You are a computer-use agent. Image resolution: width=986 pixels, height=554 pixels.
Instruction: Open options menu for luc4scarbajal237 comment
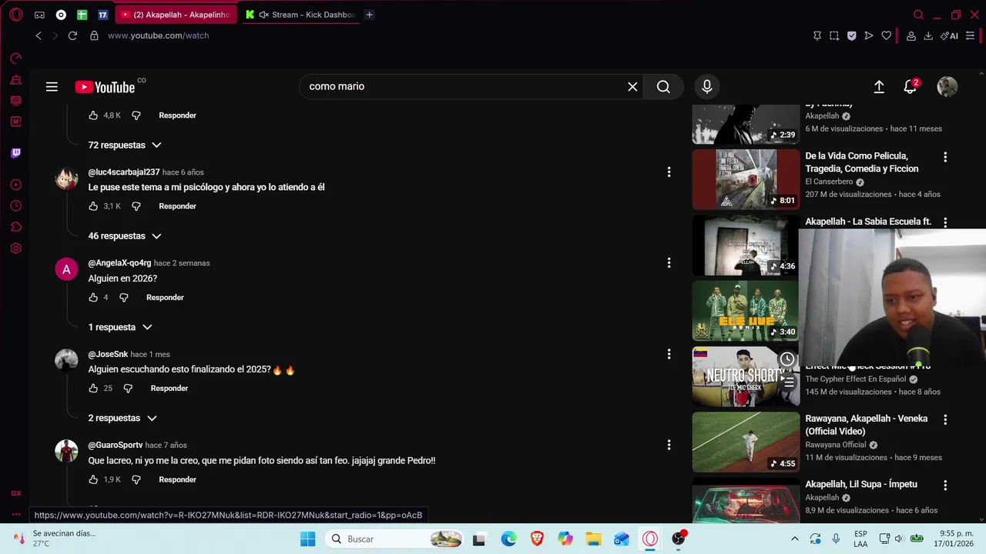[669, 172]
